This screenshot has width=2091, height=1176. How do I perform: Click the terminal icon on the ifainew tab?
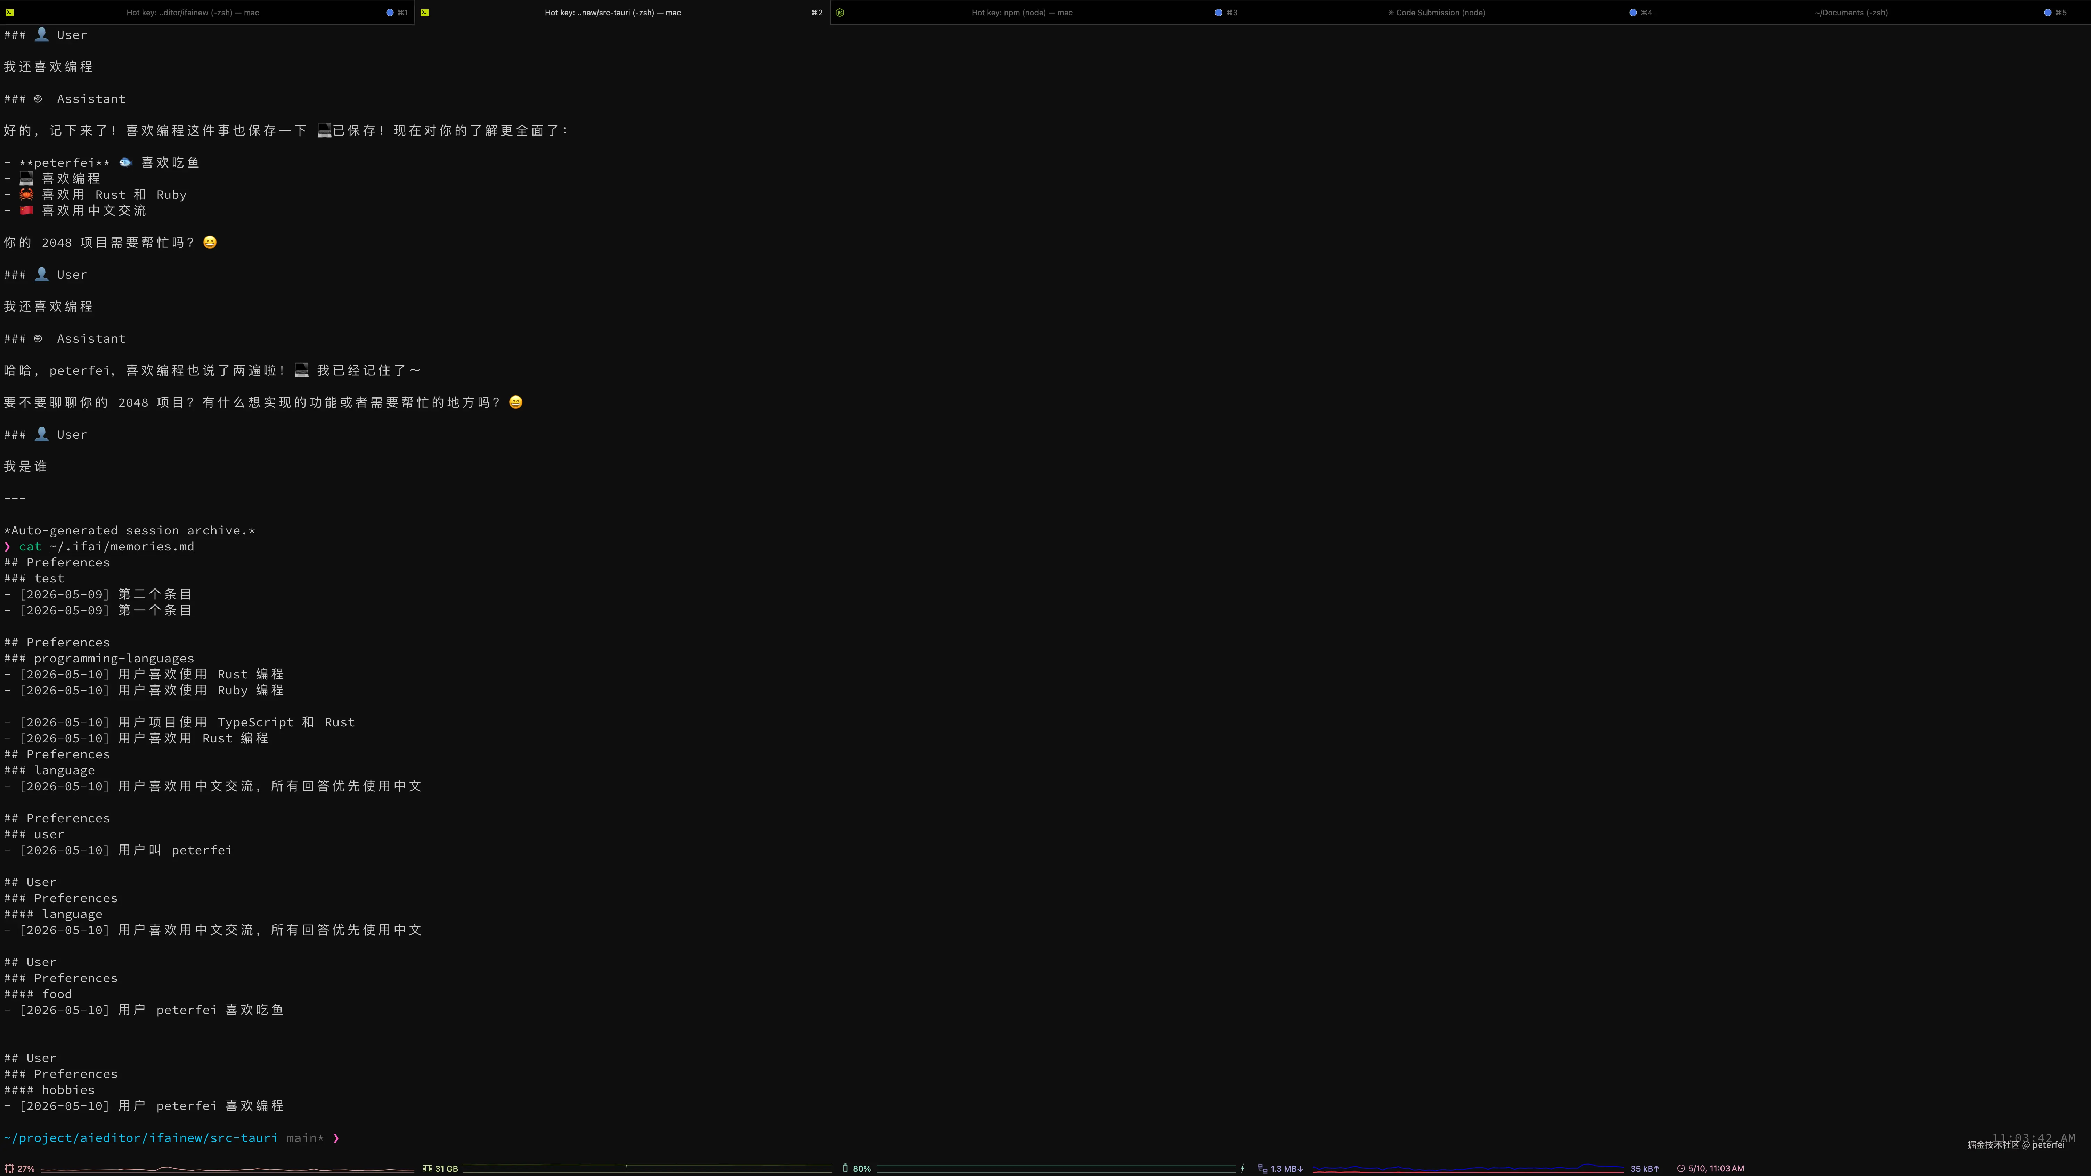[x=9, y=12]
